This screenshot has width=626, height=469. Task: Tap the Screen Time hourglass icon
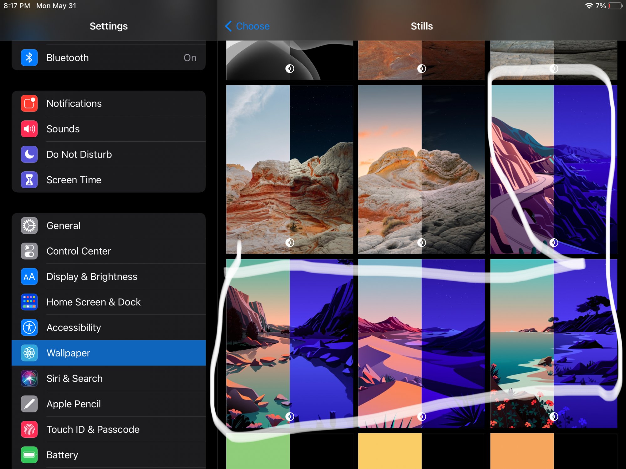(29, 180)
